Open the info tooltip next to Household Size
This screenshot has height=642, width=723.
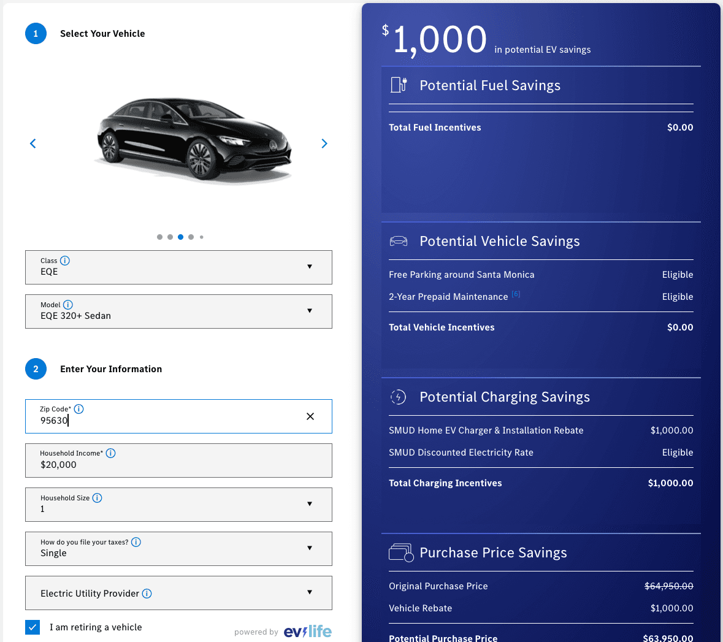click(97, 498)
